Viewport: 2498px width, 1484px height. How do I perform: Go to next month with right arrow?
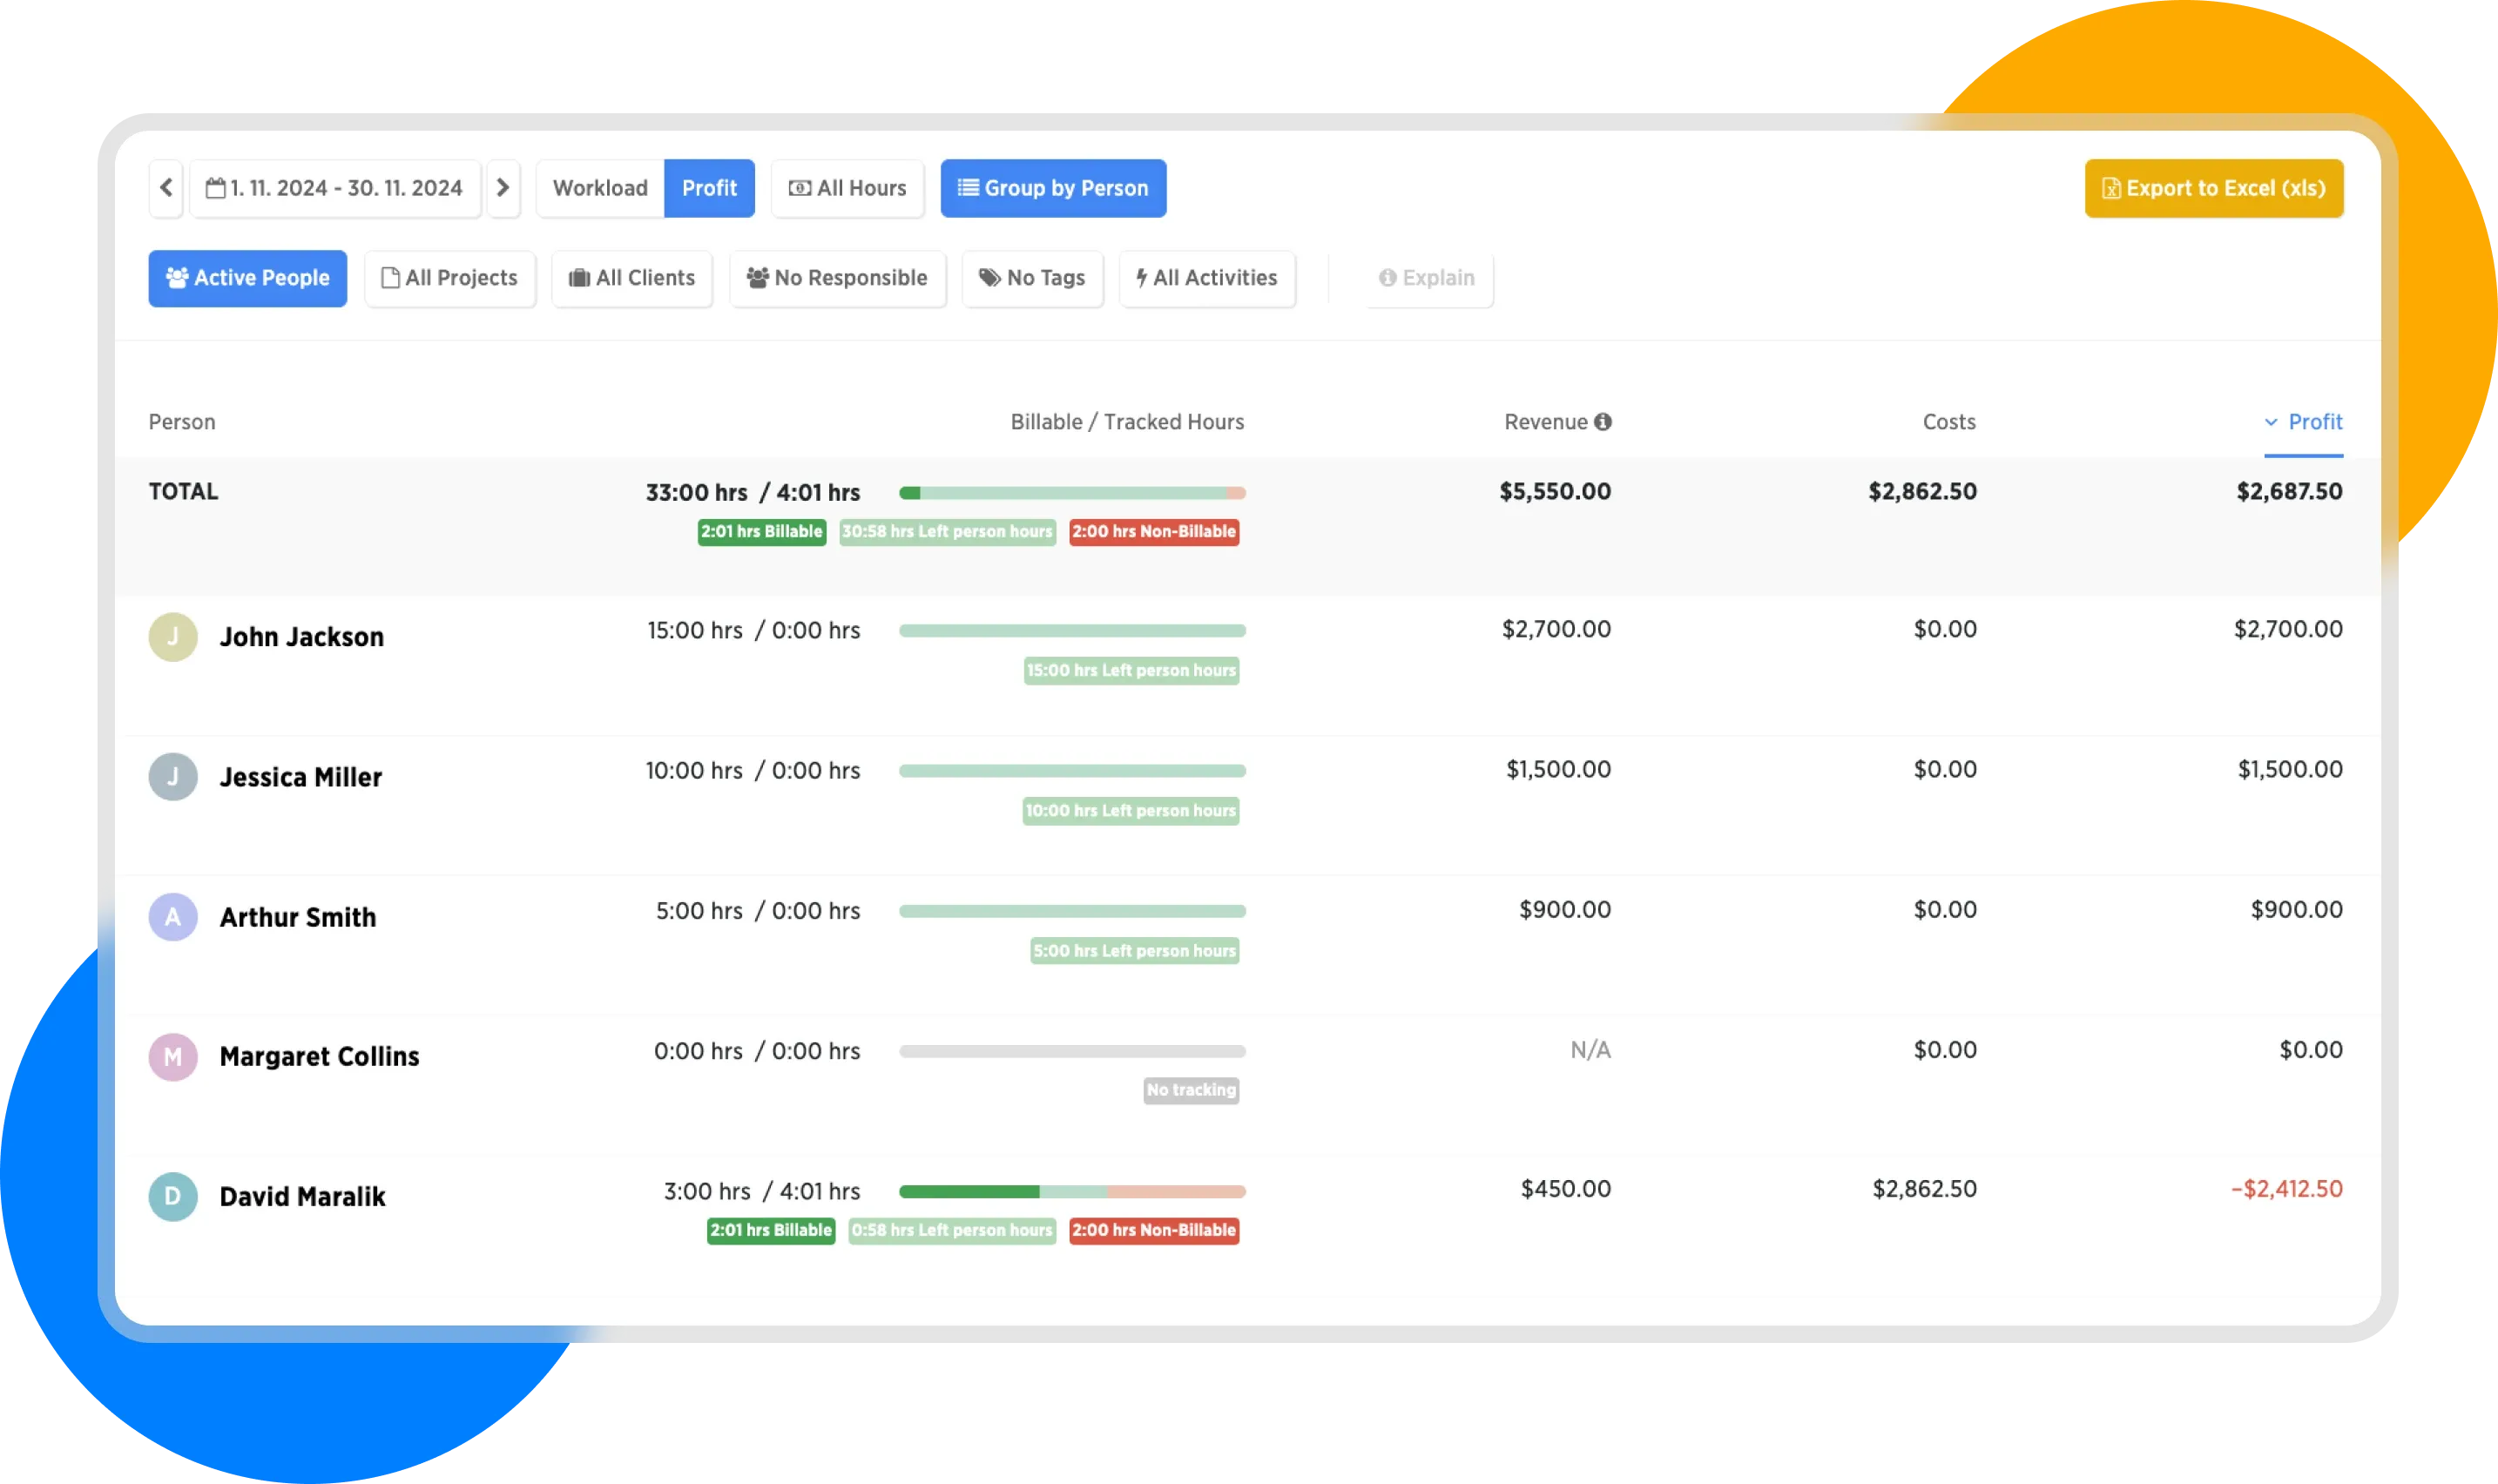[x=503, y=188]
